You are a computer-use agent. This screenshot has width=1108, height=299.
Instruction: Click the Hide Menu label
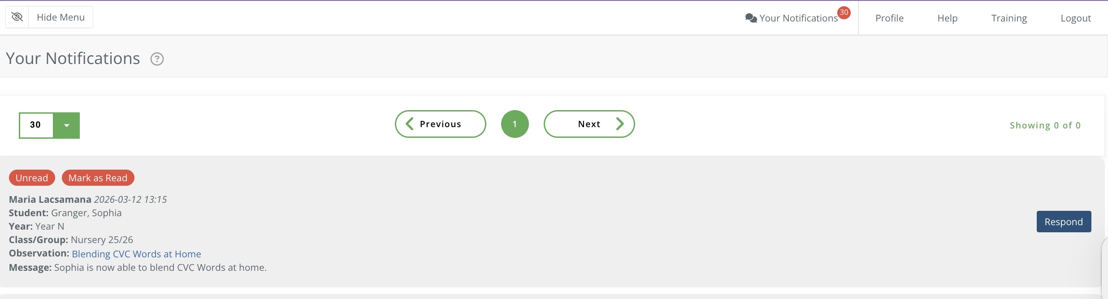pyautogui.click(x=61, y=17)
